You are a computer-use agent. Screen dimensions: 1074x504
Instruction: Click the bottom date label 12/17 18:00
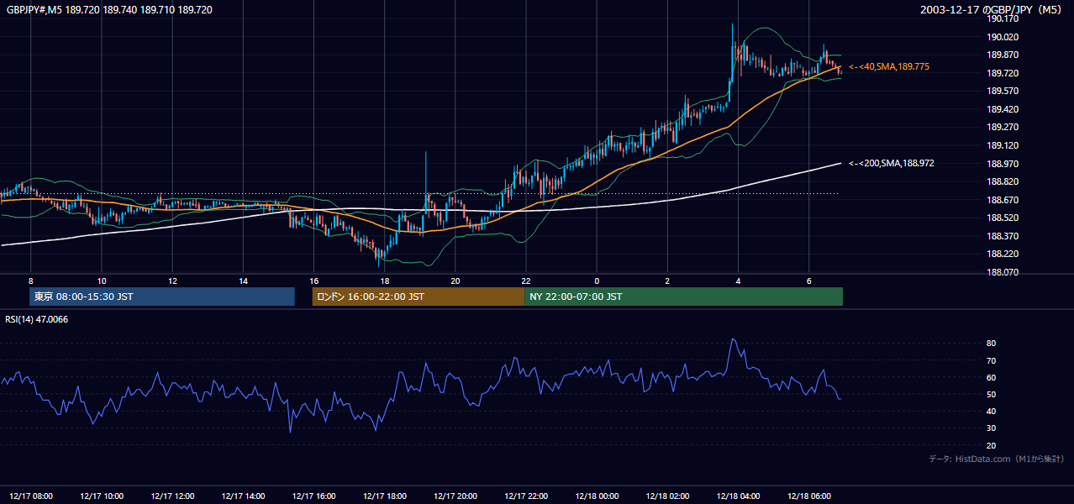(x=384, y=496)
